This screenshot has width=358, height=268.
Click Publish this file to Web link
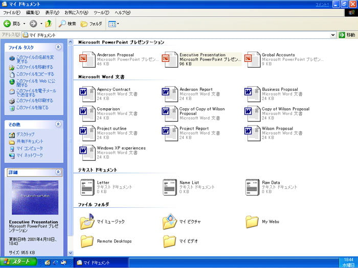coord(36,83)
